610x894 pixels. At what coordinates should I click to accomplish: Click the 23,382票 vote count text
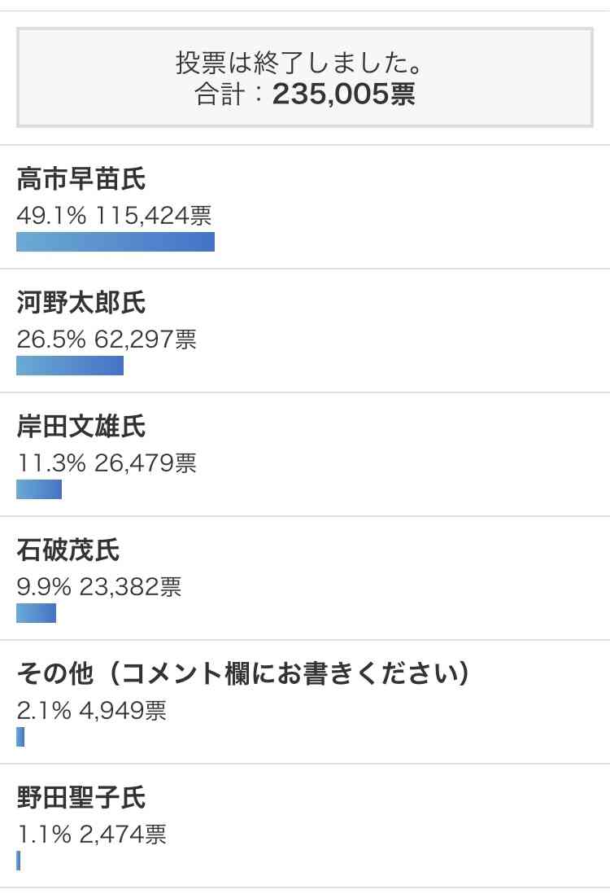[x=130, y=587]
